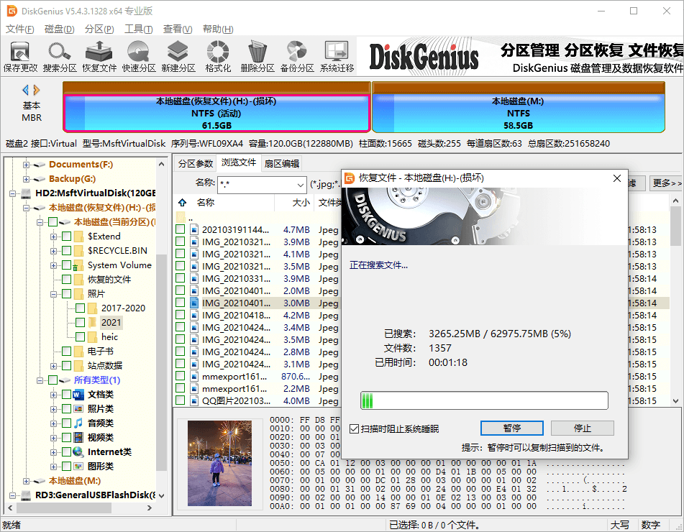The height and width of the screenshot is (532, 684).
Task: Check the $Extend folder checkbox
Action: [x=66, y=237]
